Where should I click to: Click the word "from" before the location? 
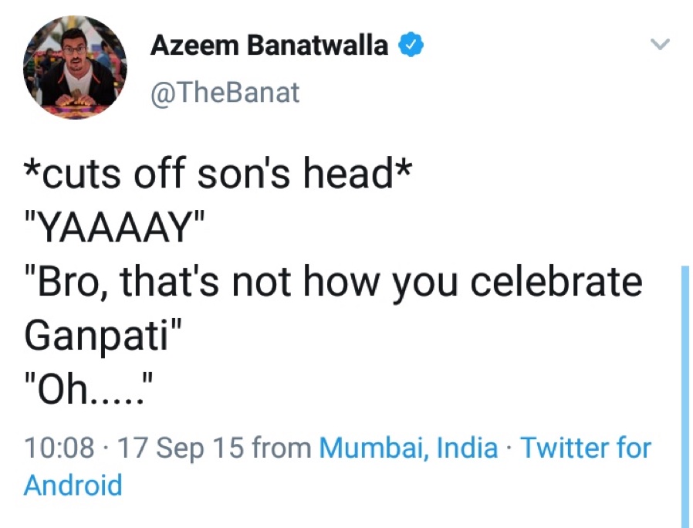pyautogui.click(x=282, y=448)
